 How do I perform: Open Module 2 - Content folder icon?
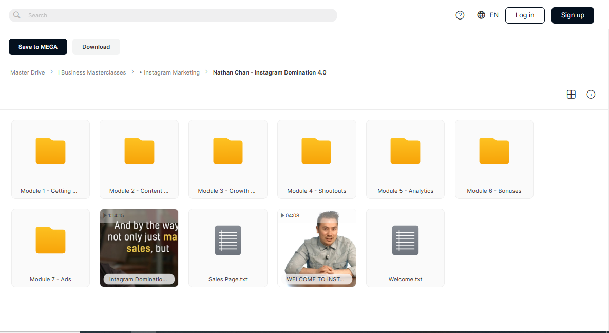pyautogui.click(x=139, y=151)
